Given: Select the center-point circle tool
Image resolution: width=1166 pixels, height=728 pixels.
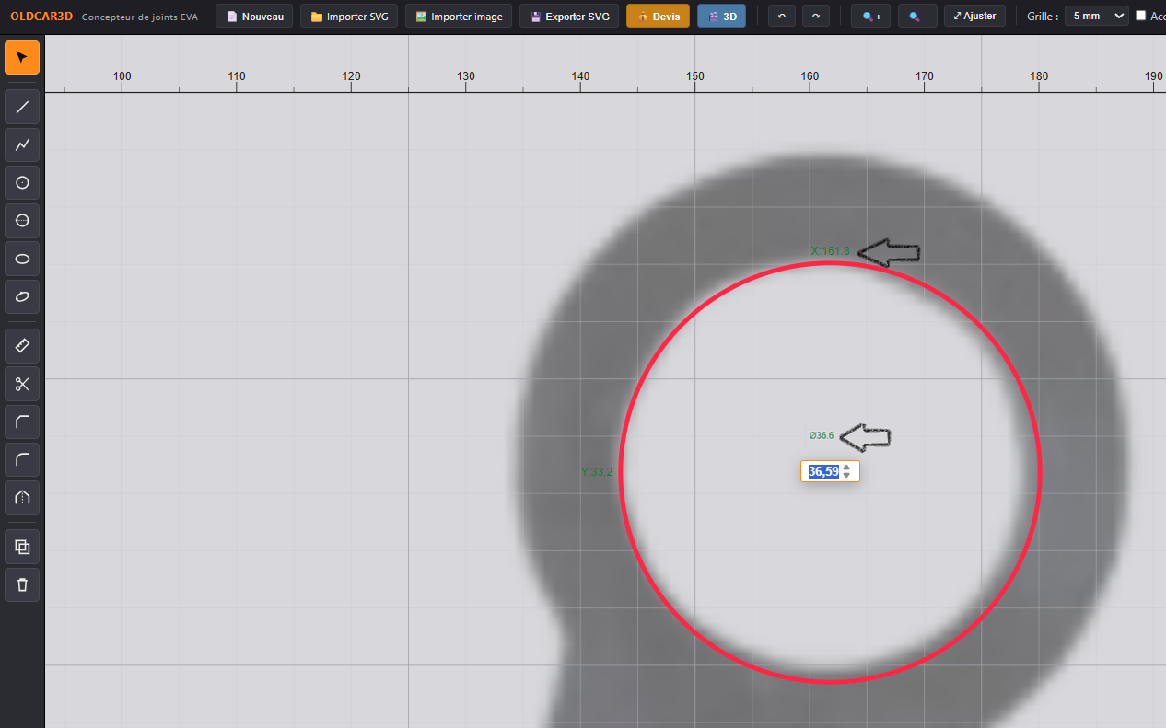Looking at the screenshot, I should click(x=22, y=182).
